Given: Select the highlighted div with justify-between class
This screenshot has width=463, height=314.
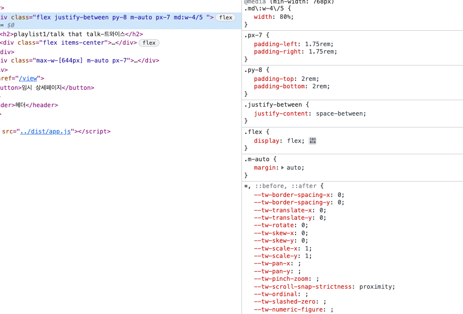Looking at the screenshot, I should 121,21.
